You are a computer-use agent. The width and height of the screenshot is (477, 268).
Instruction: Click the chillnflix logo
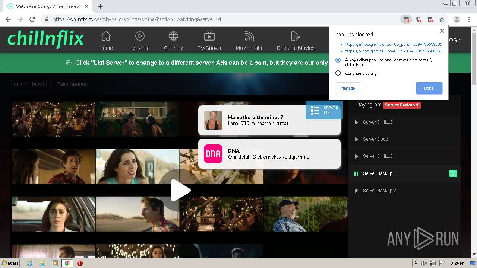(45, 39)
